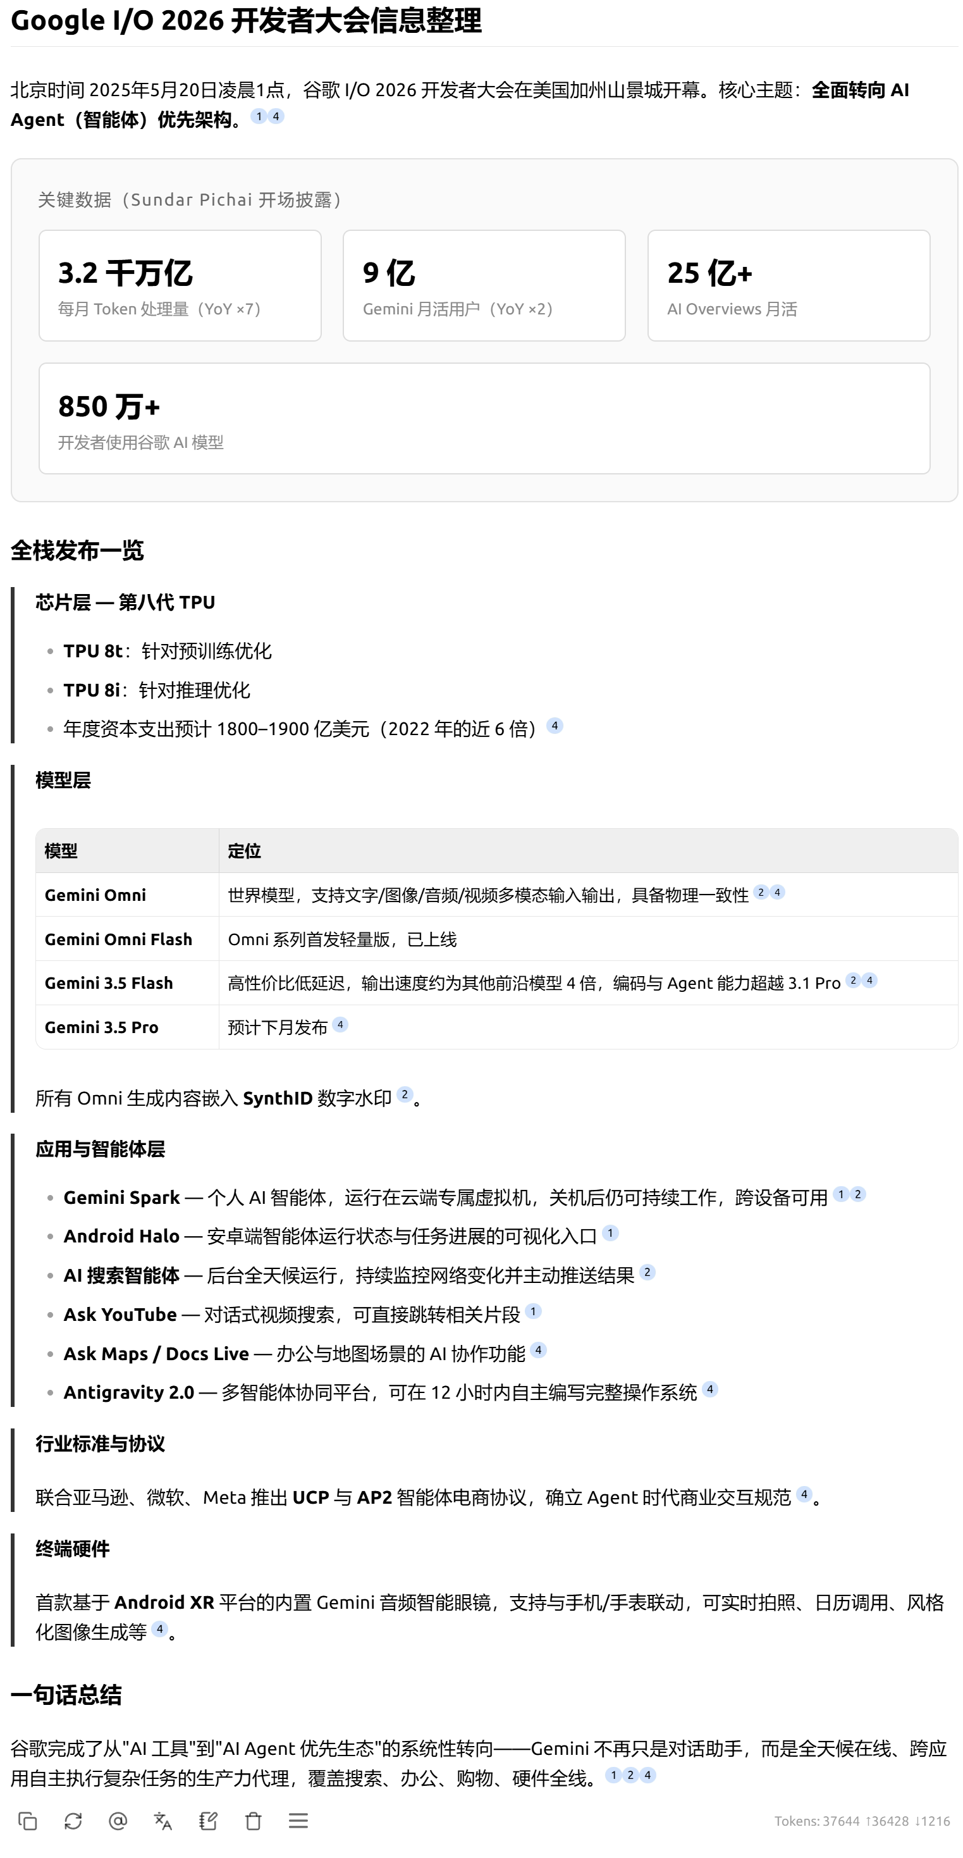Click the 终端硬件 subheading
This screenshot has width=963, height=1858.
(x=72, y=1549)
